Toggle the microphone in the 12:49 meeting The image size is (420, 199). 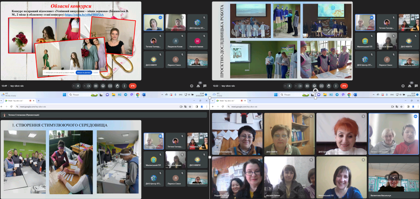click(x=78, y=86)
